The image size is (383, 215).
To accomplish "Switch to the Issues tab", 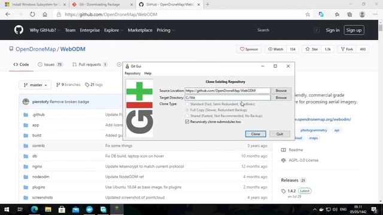I will tap(50, 64).
